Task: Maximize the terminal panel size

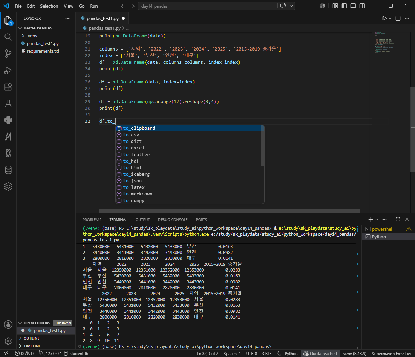Action: point(398,219)
